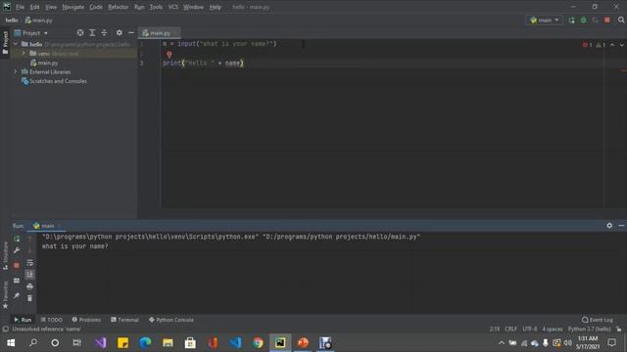Expand the venv folder
This screenshot has height=352, width=627.
coord(24,53)
